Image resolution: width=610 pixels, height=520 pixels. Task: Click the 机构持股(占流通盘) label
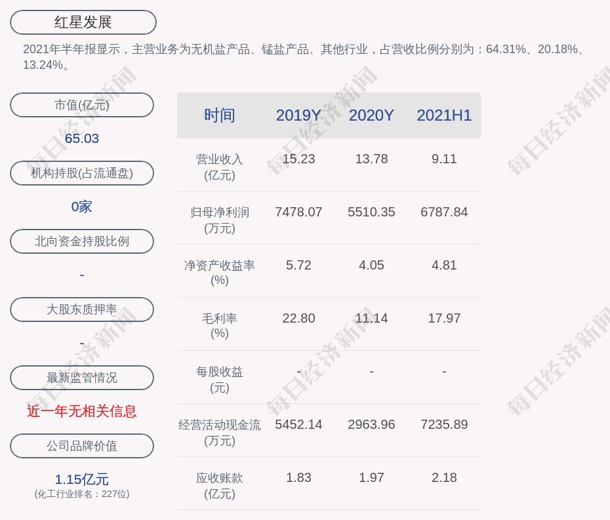tap(82, 173)
